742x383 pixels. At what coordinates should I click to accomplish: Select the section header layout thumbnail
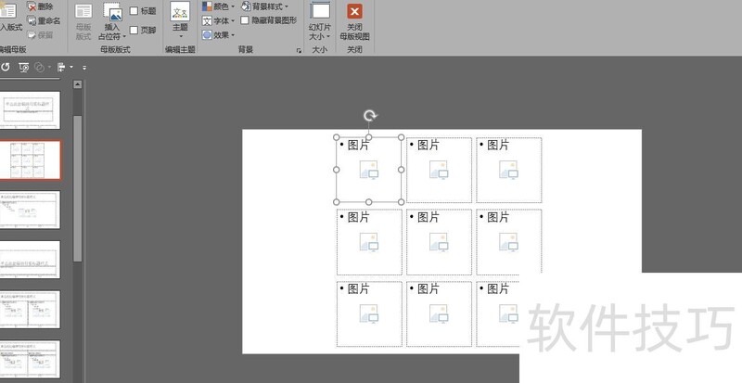click(x=30, y=260)
